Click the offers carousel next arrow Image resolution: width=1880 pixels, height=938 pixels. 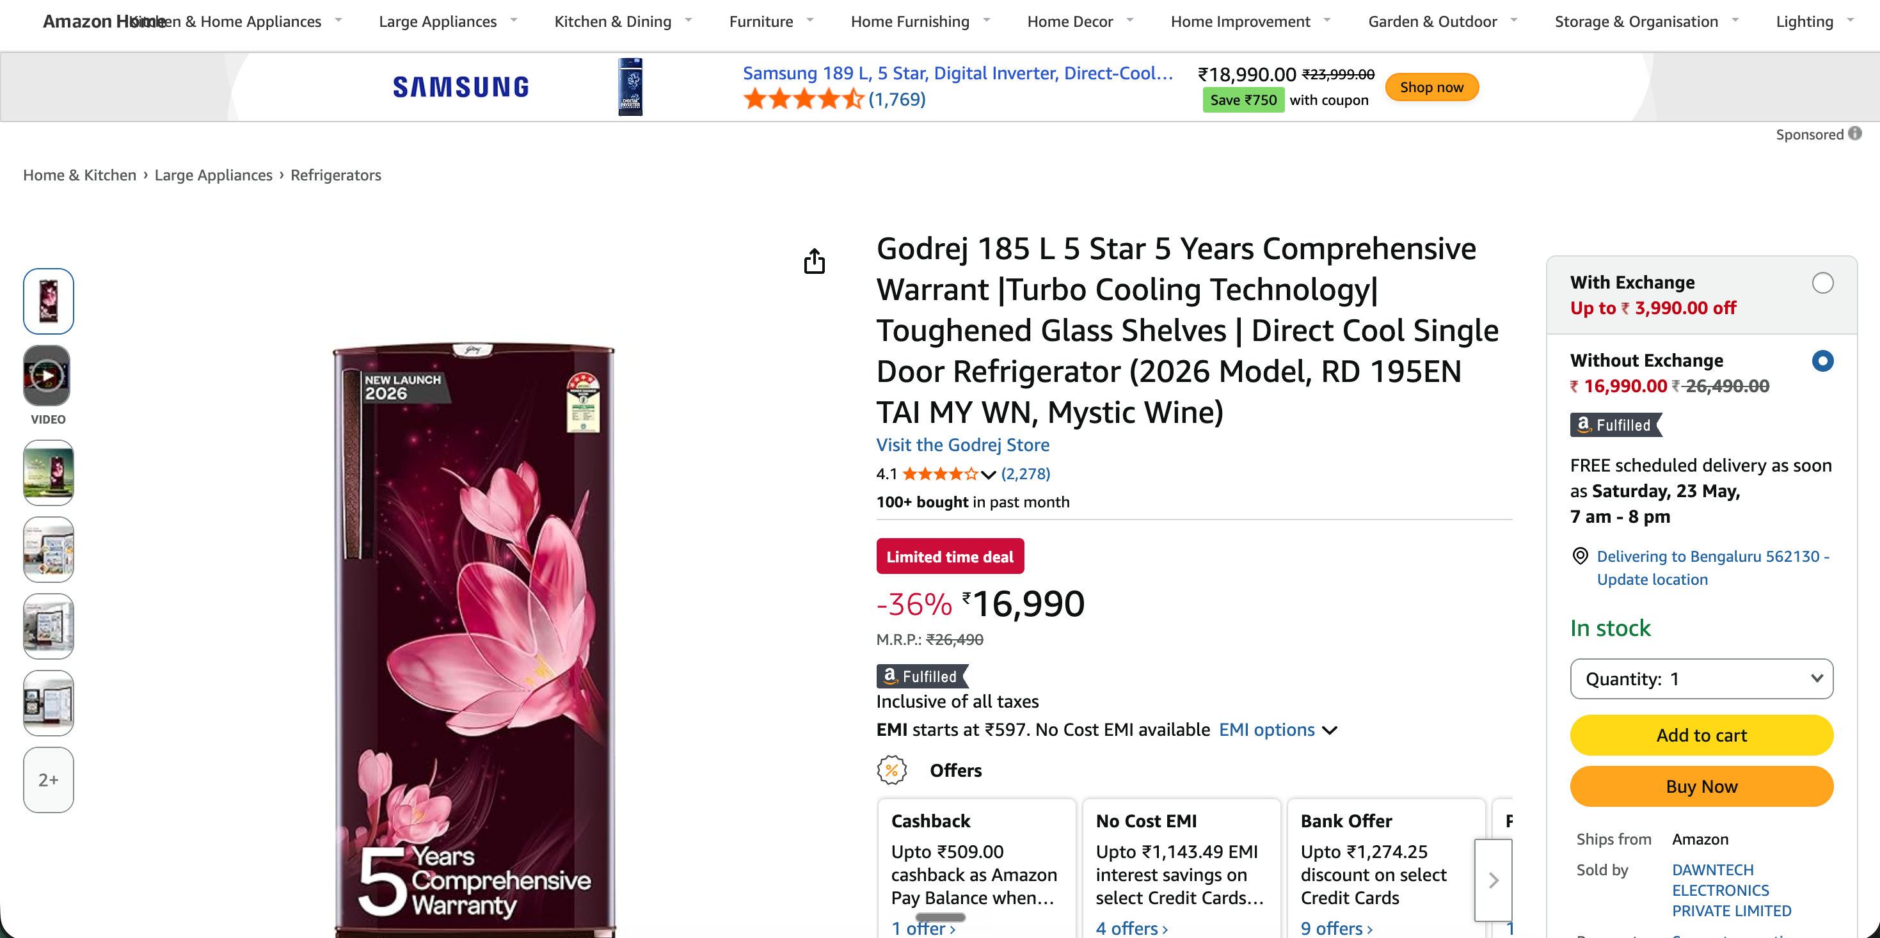(1494, 880)
